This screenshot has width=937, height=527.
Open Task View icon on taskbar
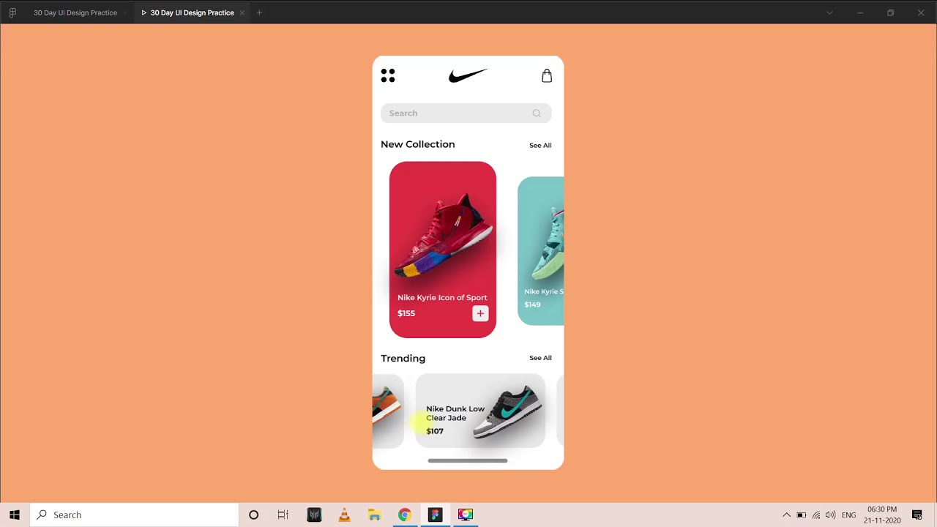tap(283, 515)
